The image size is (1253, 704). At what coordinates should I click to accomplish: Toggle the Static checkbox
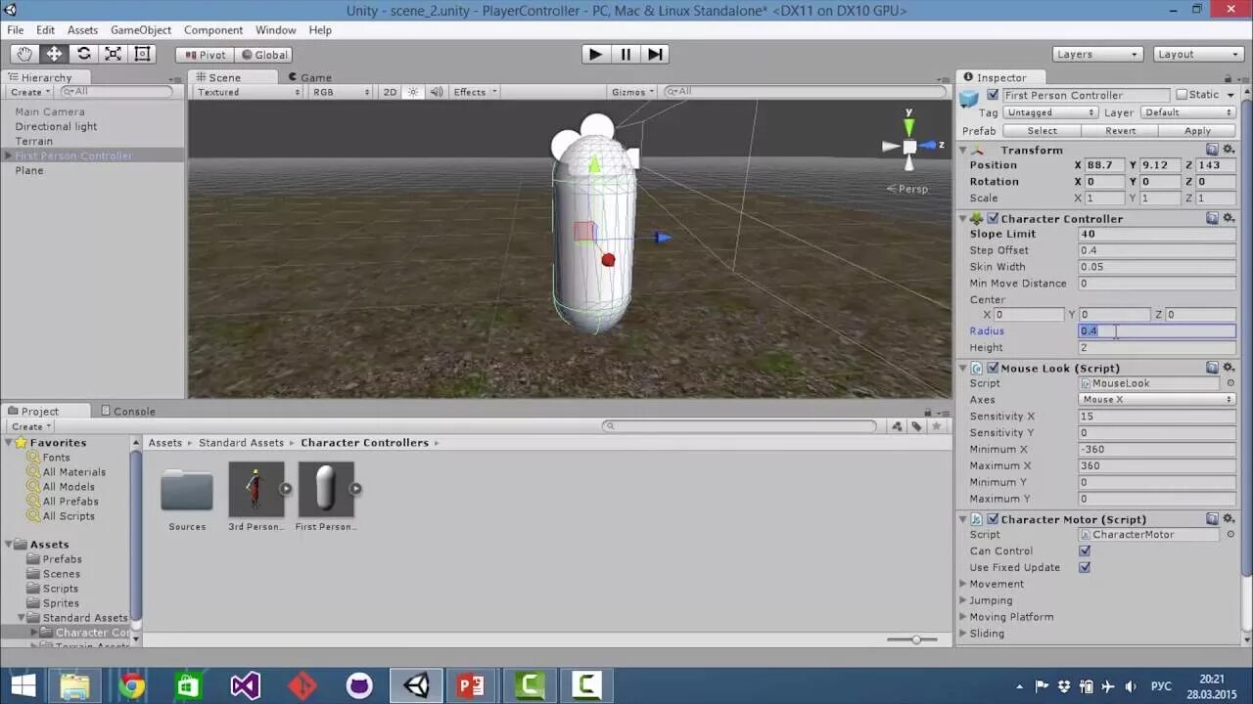pos(1182,95)
